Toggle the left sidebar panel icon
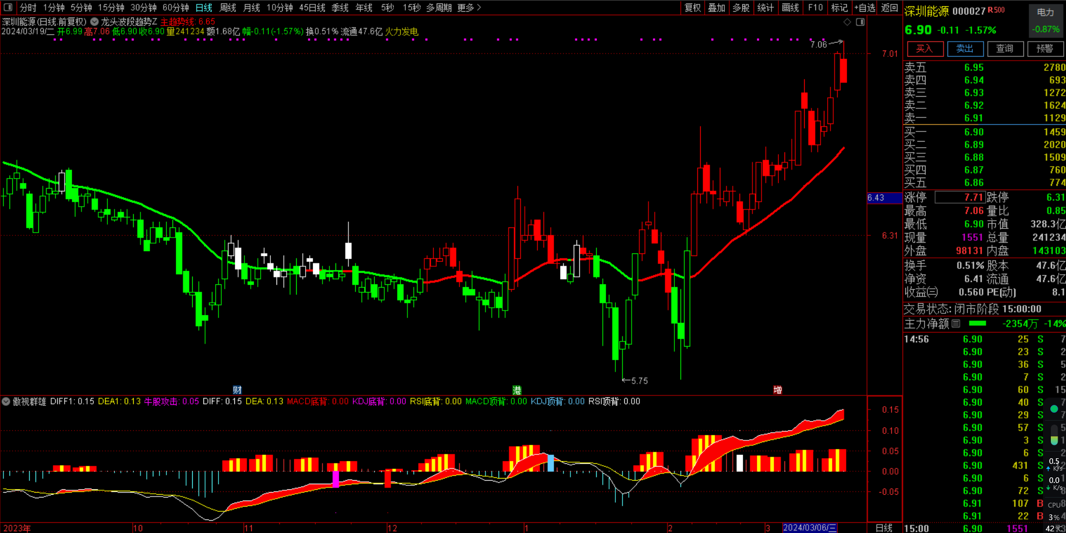The width and height of the screenshot is (1066, 533). [x=8, y=7]
